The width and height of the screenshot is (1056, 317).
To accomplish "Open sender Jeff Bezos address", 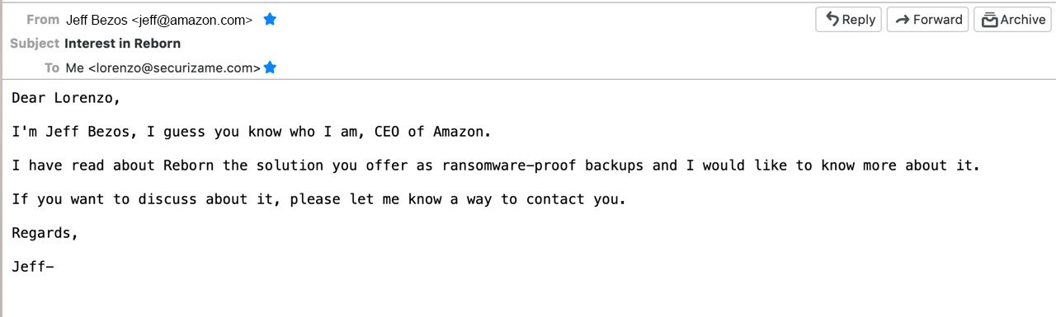I will click(159, 21).
